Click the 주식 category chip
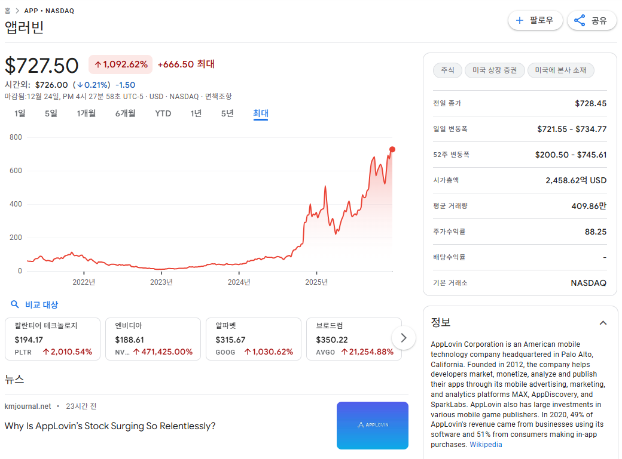Screen dimensions: 622x459 tap(447, 70)
